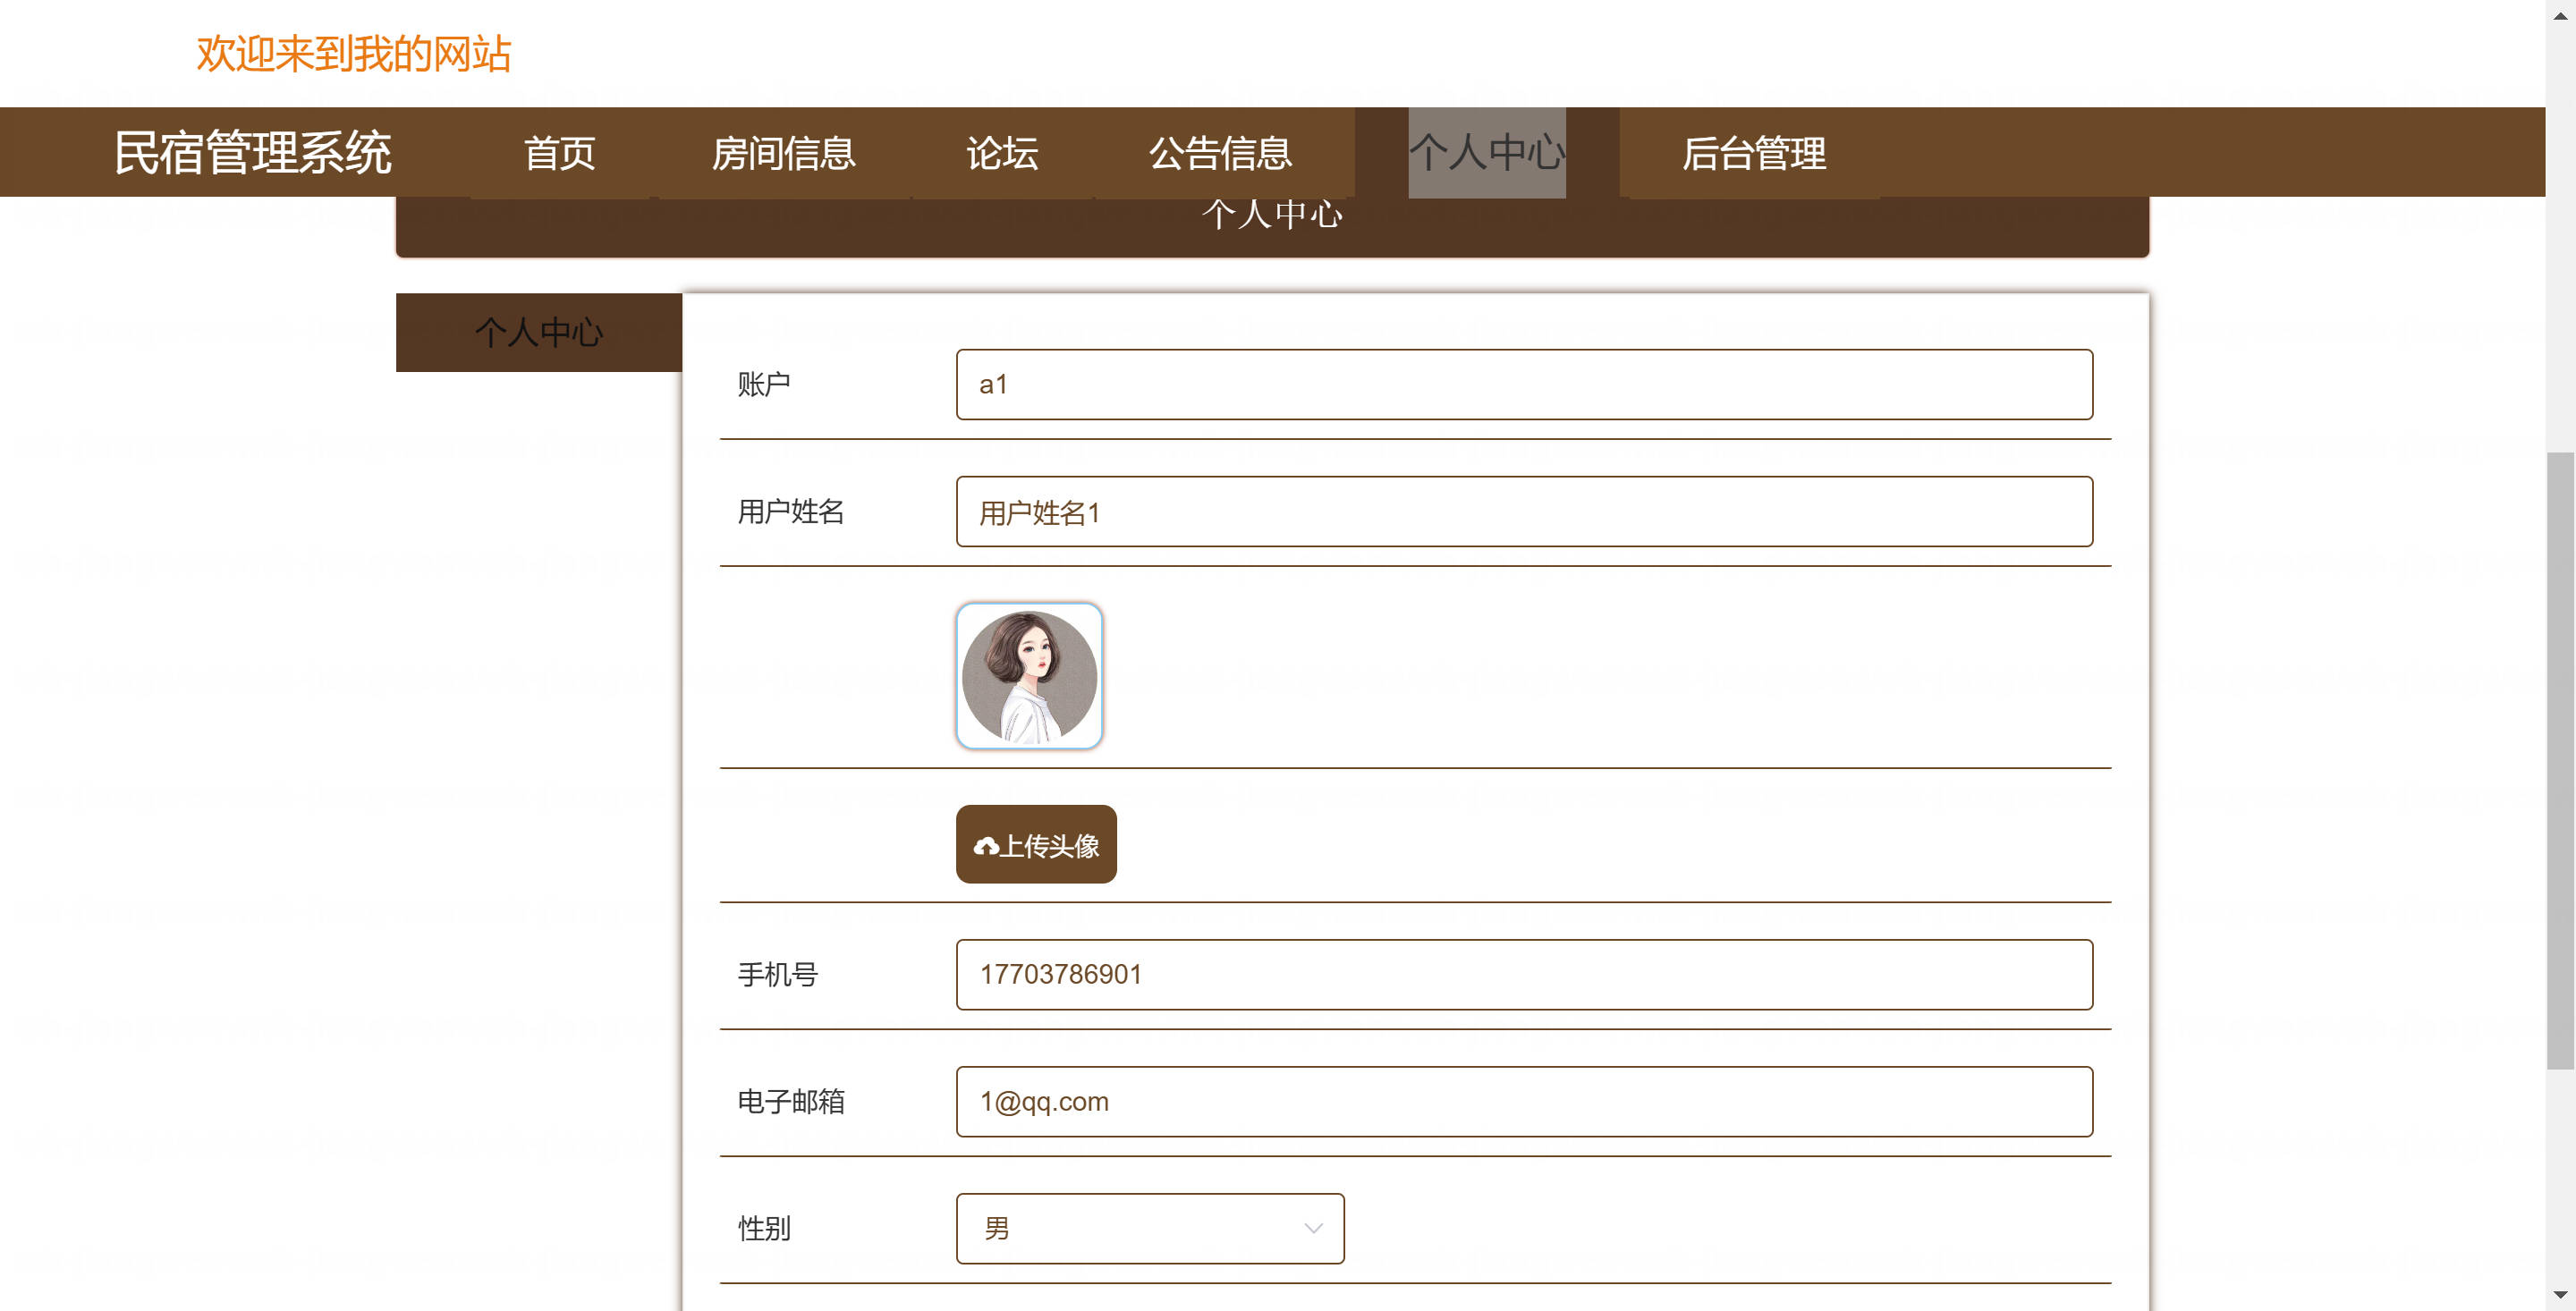Click the 电子邮箱 field label
Image resolution: width=2576 pixels, height=1311 pixels.
pos(791,1101)
